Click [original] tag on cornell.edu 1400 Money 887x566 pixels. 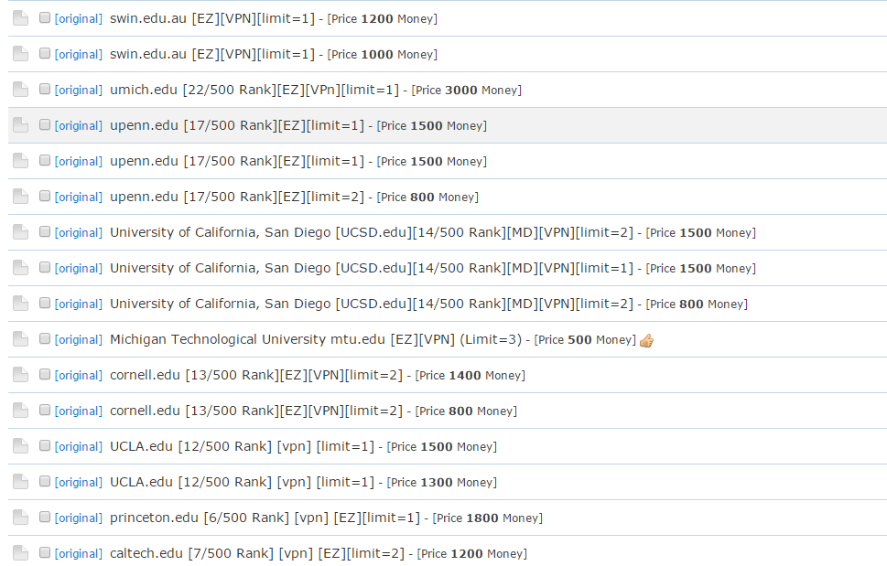[78, 375]
